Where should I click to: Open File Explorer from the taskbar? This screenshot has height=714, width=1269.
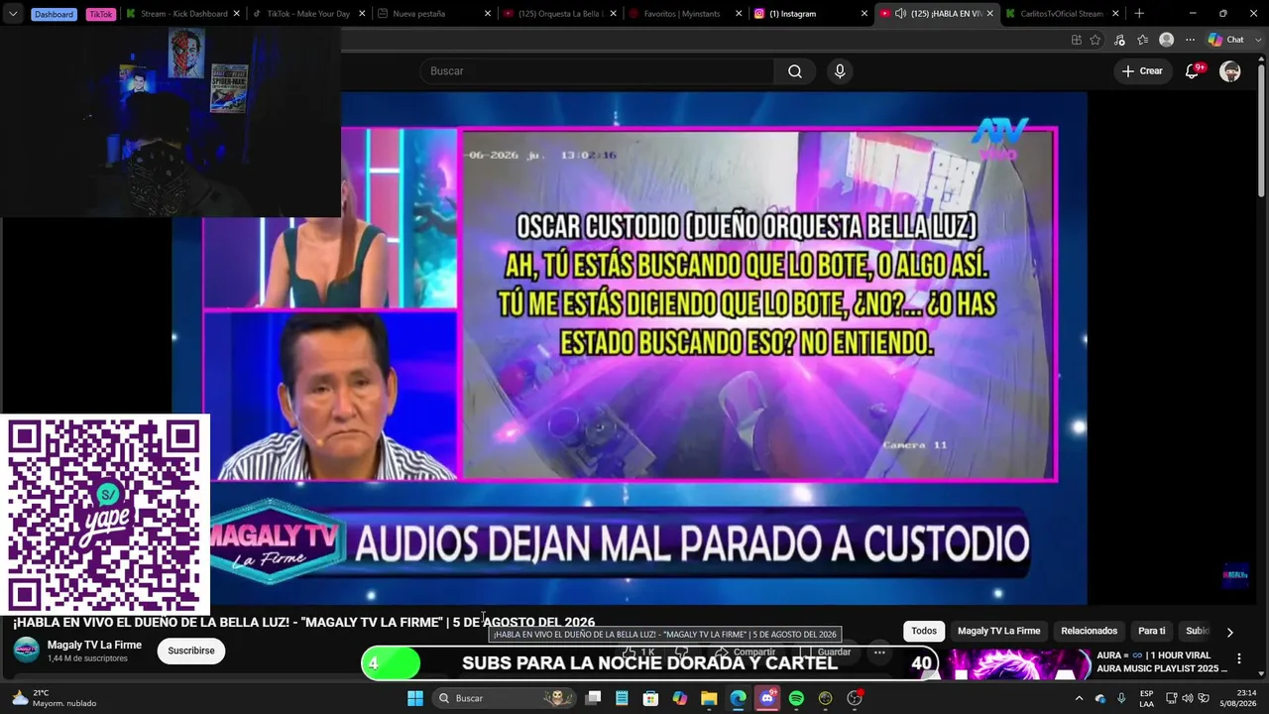[709, 698]
